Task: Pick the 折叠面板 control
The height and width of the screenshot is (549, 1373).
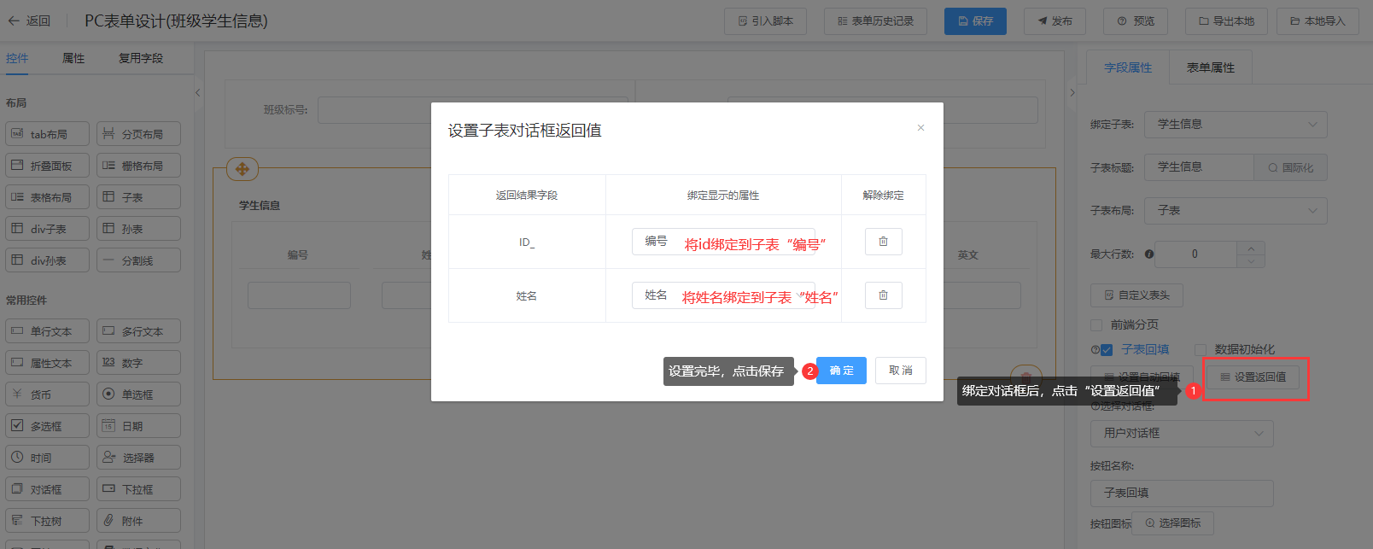Action: pos(48,166)
